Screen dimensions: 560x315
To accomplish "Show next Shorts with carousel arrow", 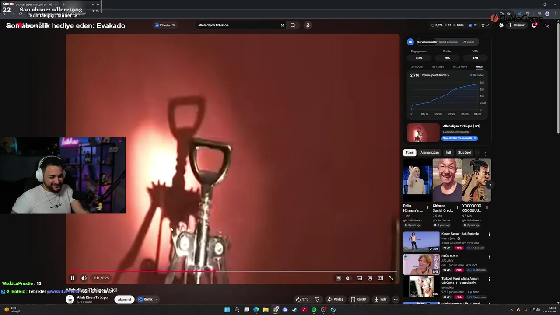I will point(490,185).
